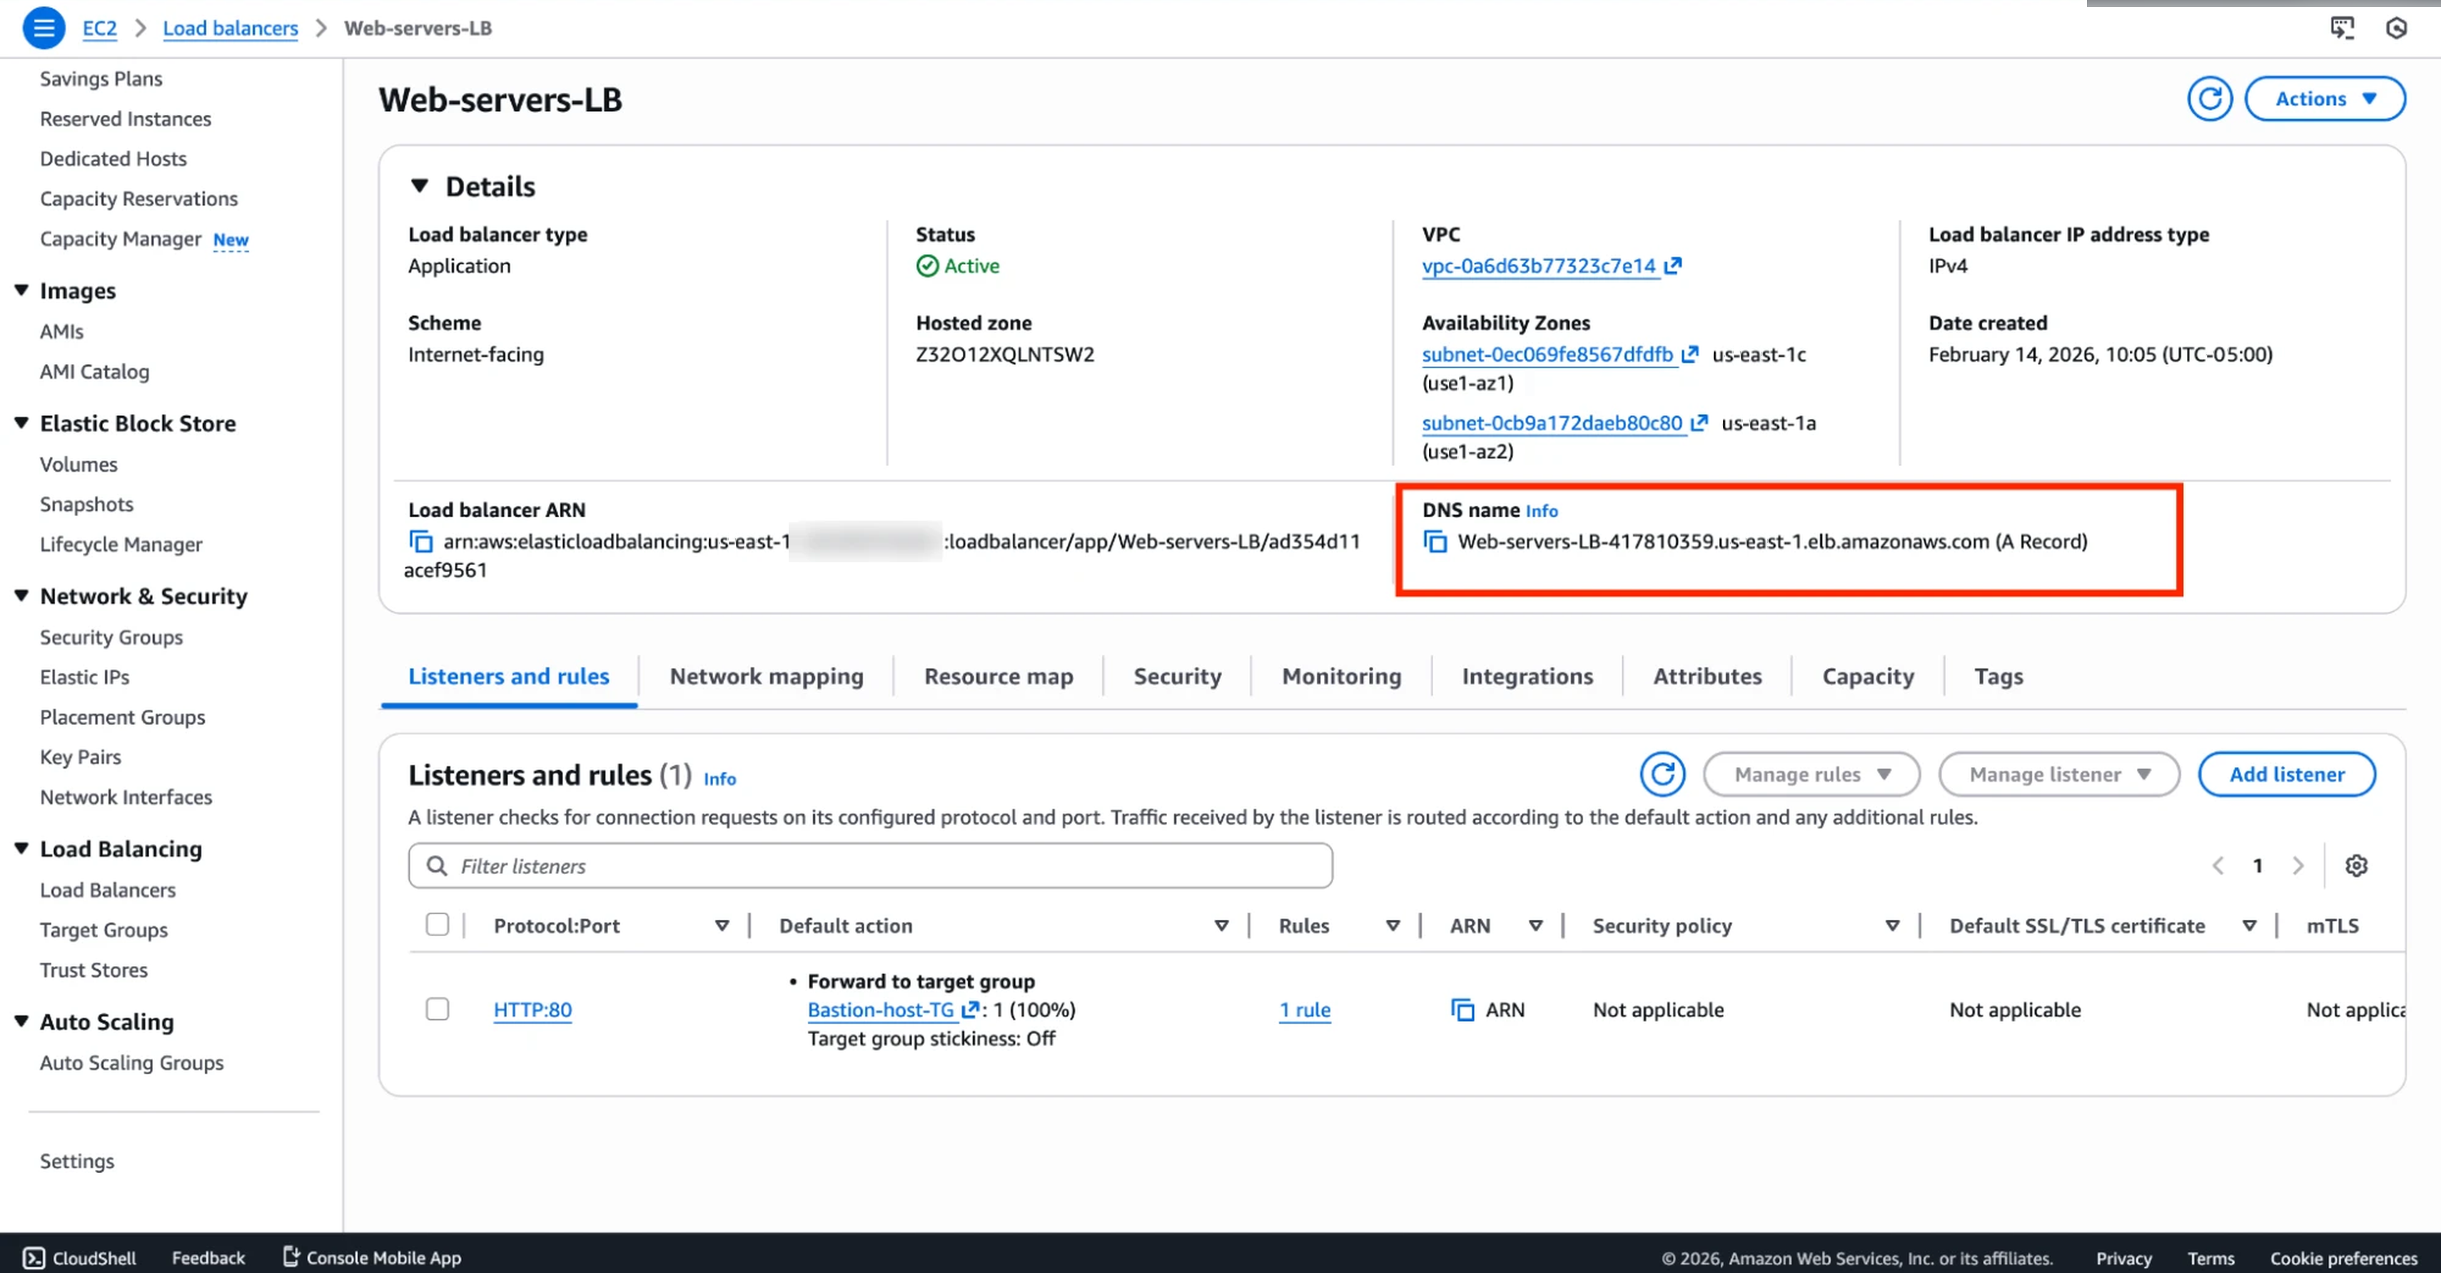2441x1273 pixels.
Task: Open the Bastion-host-TG target group link
Action: (x=880, y=1010)
